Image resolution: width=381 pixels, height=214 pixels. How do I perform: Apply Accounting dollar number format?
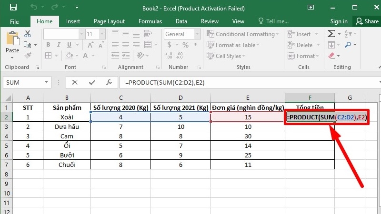coord(170,45)
